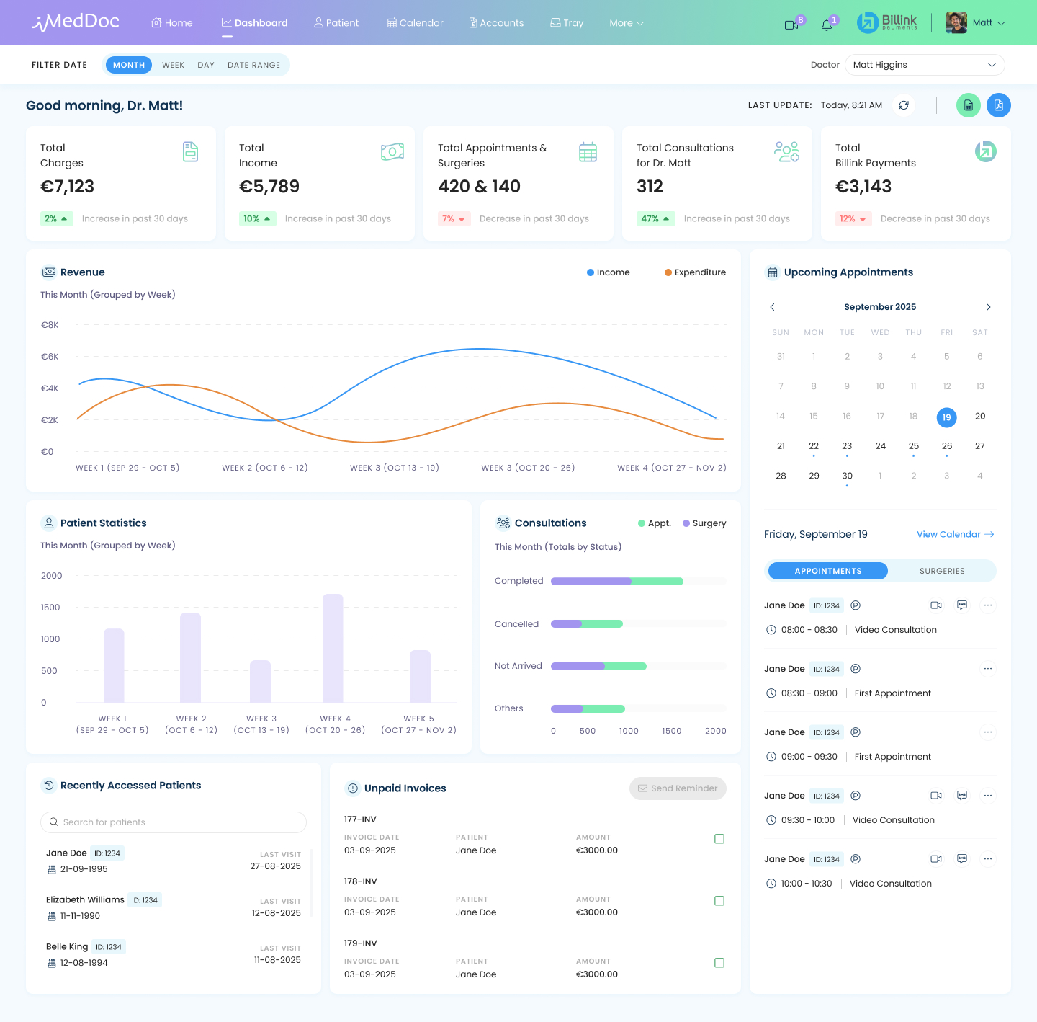This screenshot has height=1022, width=1037.
Task: Click the MedDoc logo
Action: [x=76, y=22]
